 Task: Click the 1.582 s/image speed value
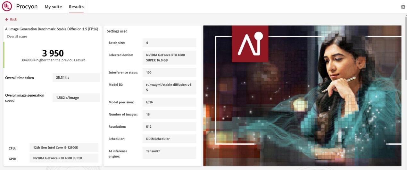[x=76, y=98]
